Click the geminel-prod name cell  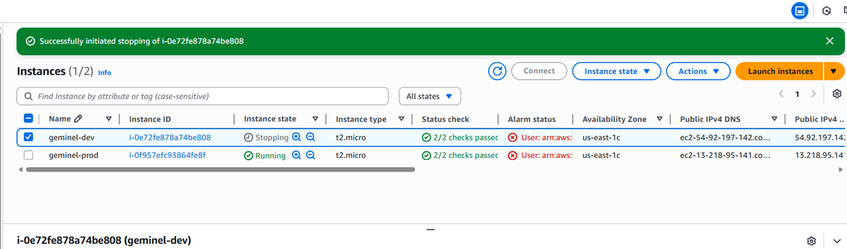(74, 155)
